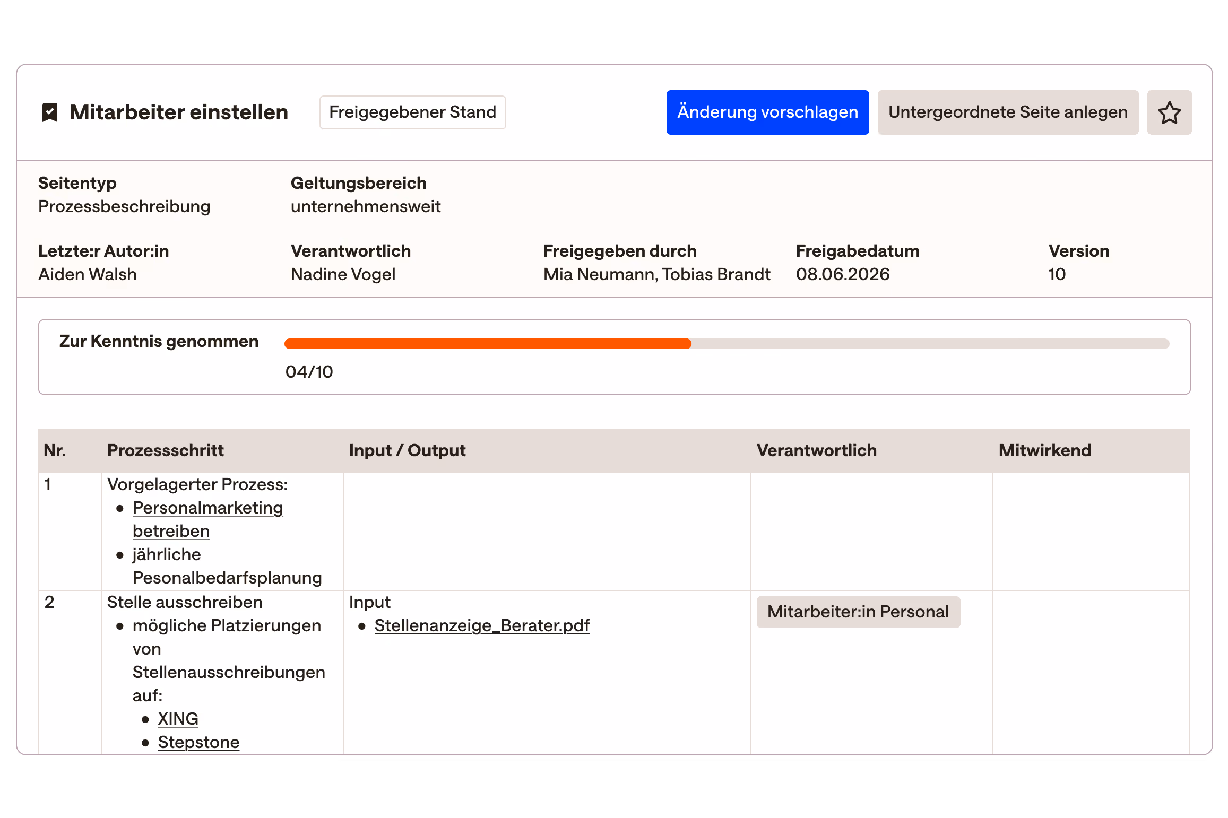Click the Prozessschritt column header

165,450
